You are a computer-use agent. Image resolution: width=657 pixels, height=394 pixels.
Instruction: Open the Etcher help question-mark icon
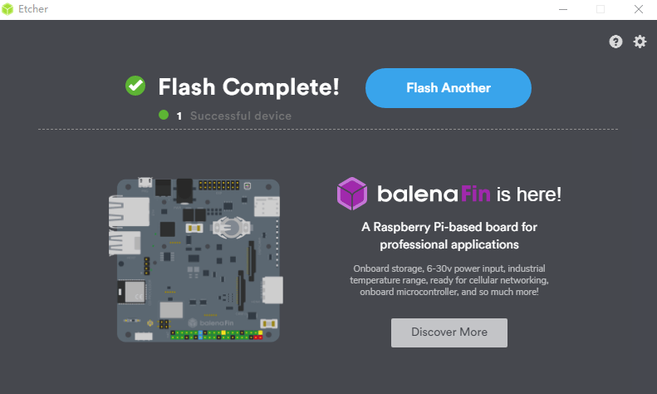click(615, 42)
